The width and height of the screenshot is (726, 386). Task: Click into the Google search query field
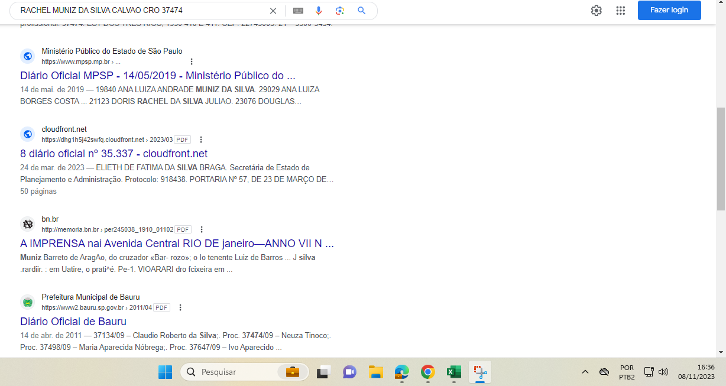[142, 11]
